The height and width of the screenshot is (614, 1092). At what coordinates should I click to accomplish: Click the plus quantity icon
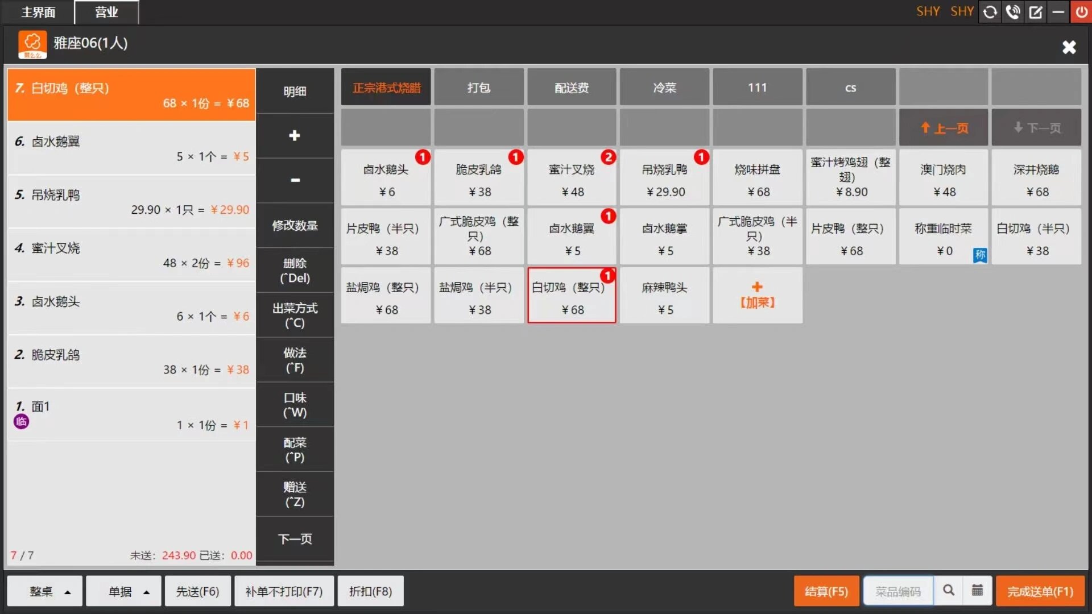click(x=295, y=135)
